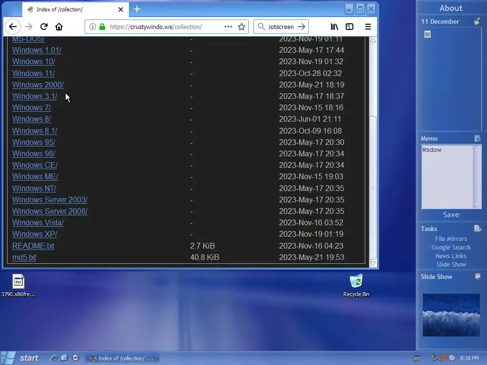487x365 pixels.
Task: Open the Windows 1.01/ directory
Action: [37, 50]
